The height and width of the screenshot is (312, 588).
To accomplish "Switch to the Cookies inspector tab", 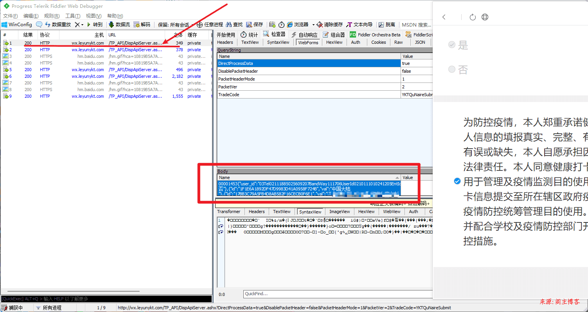I will (x=378, y=42).
